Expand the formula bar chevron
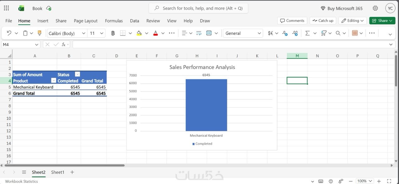Image resolution: width=399 pixels, height=184 pixels. (391, 44)
